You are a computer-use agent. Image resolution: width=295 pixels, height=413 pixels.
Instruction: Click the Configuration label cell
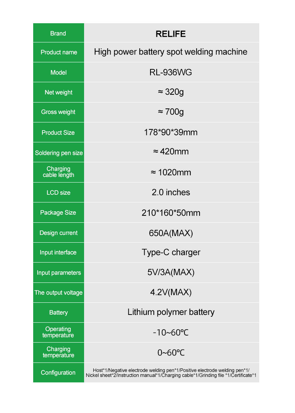pos(58,372)
